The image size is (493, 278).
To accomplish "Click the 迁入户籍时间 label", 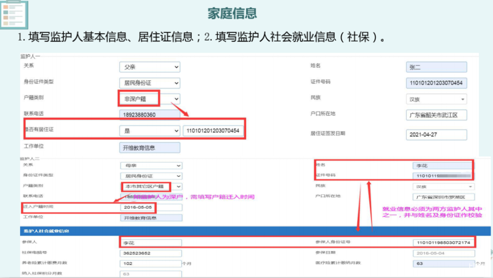I will pos(38,206).
